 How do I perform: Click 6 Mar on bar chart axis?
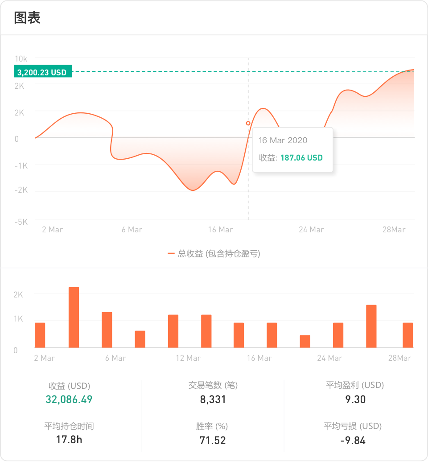click(115, 358)
